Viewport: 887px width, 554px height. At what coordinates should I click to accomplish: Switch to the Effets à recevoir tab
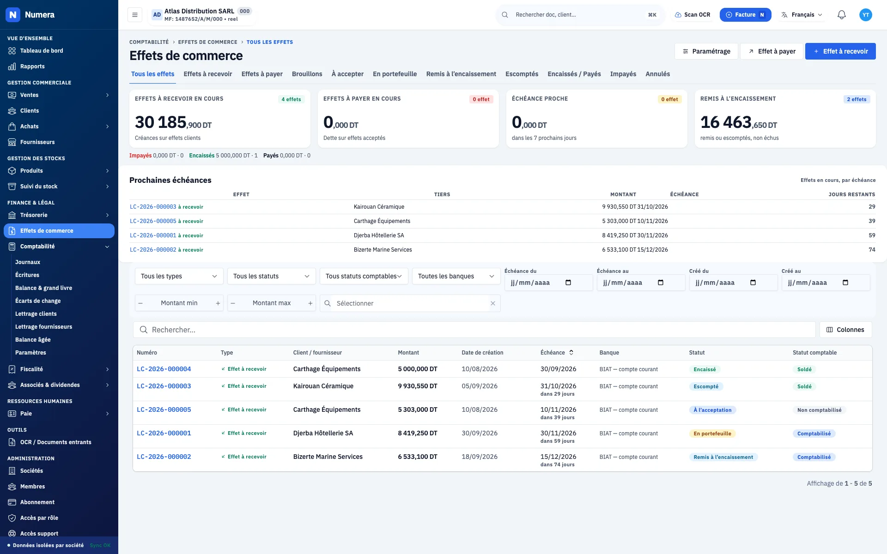tap(208, 74)
